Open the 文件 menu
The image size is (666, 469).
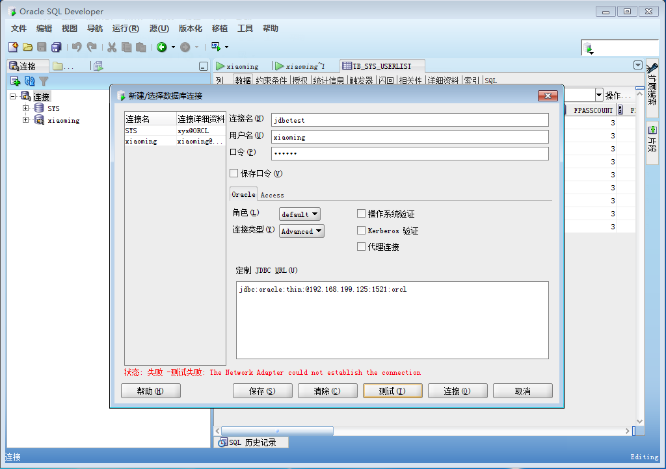[x=19, y=29]
